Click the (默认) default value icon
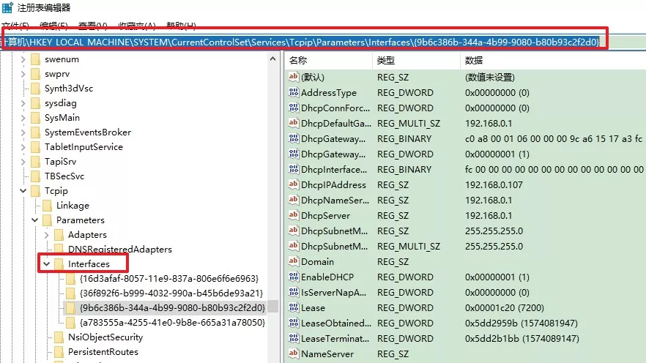Screen dimensions: 646x363 (294, 77)
